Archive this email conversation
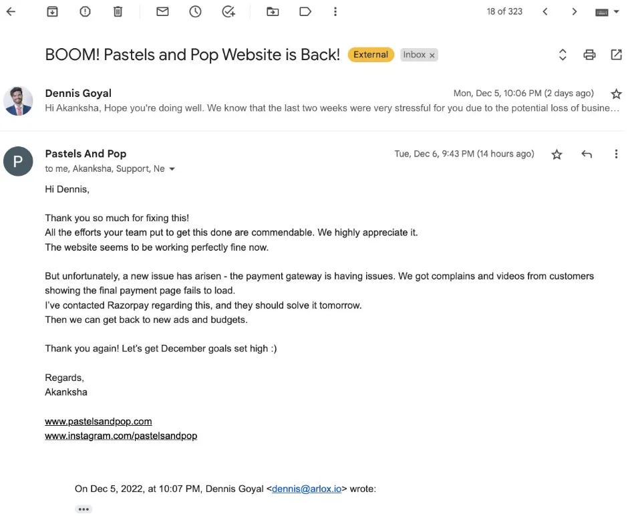The height and width of the screenshot is (516, 632). point(52,11)
